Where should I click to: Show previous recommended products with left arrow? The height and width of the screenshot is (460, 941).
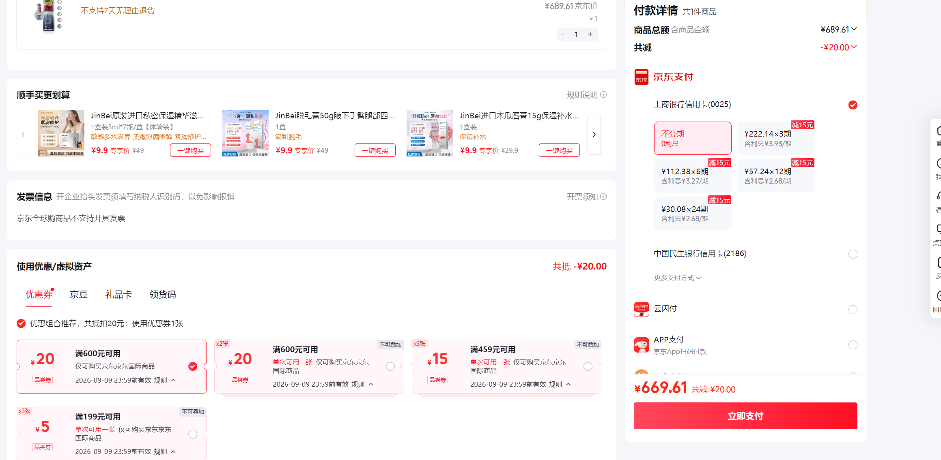(x=23, y=135)
